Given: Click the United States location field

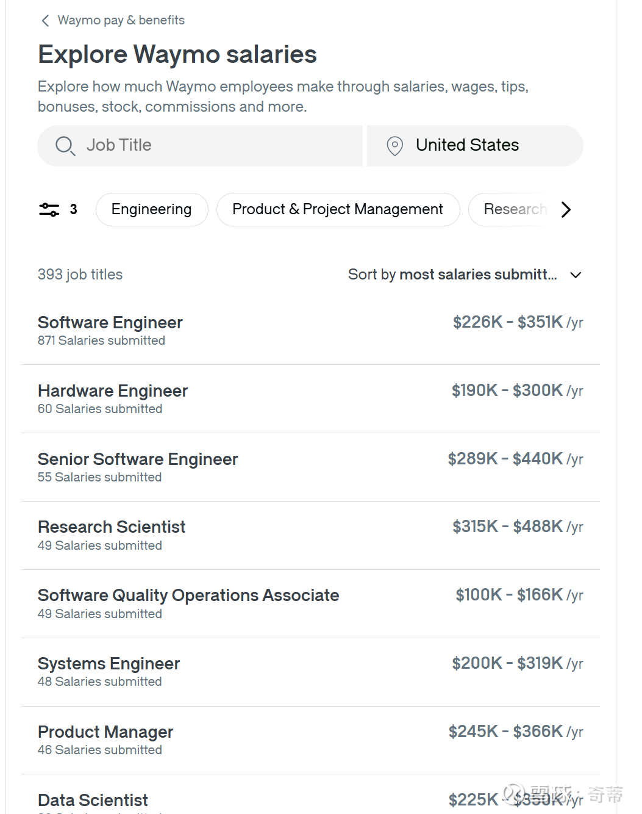Looking at the screenshot, I should pos(467,146).
